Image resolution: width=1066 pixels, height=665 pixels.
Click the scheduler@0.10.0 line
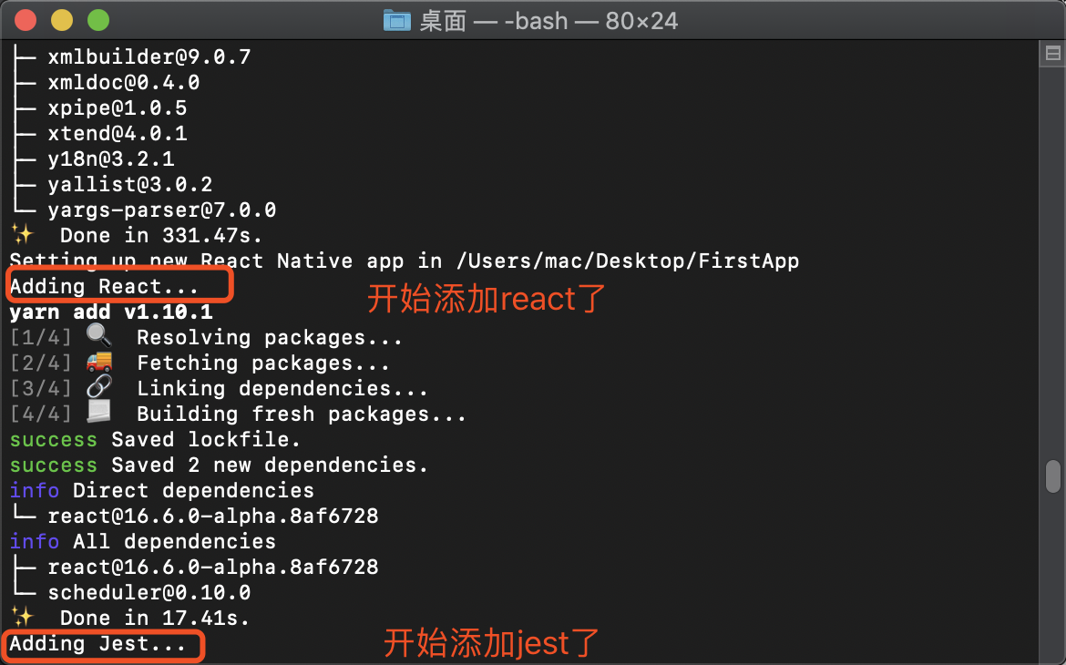click(149, 593)
